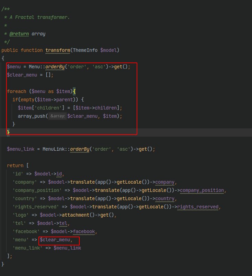Screen dimensions: 252x276
Task: Click 'A Fractal transformer.' comment text
Action: [39, 17]
